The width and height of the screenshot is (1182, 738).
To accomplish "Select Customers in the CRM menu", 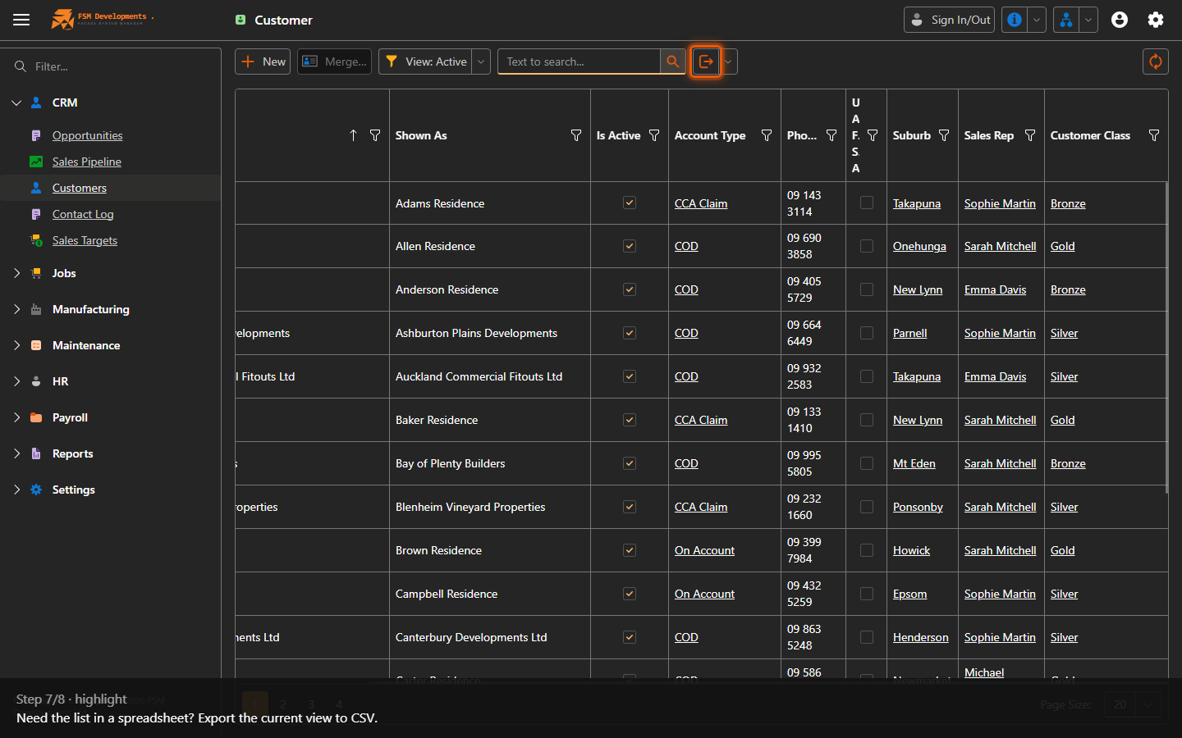I will (x=80, y=188).
